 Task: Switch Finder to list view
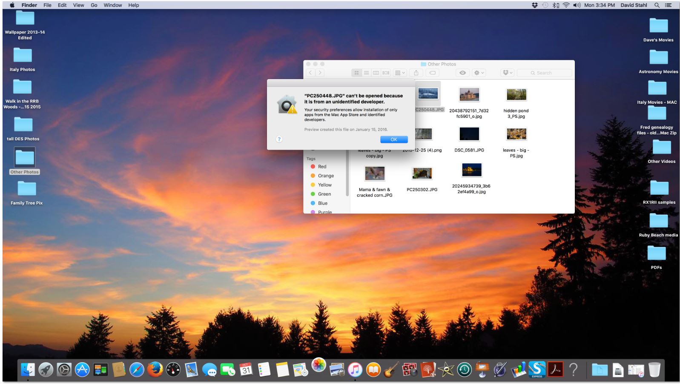click(x=366, y=73)
